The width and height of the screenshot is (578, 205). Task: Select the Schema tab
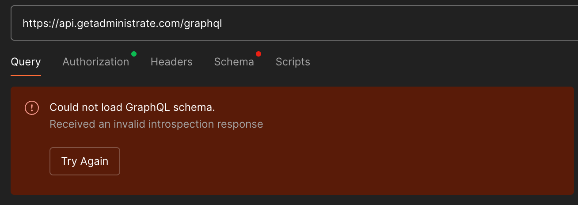pos(234,62)
